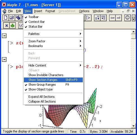Go back with the left arrow icon
This screenshot has width=137, height=135.
tap(112, 18)
